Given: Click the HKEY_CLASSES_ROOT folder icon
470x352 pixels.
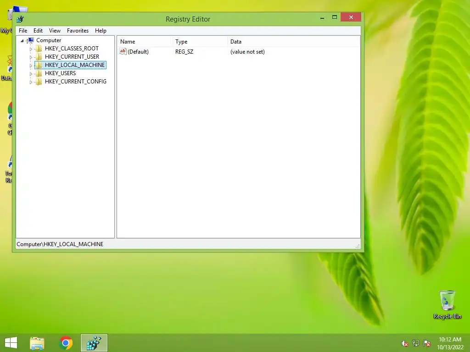Looking at the screenshot, I should pyautogui.click(x=39, y=49).
